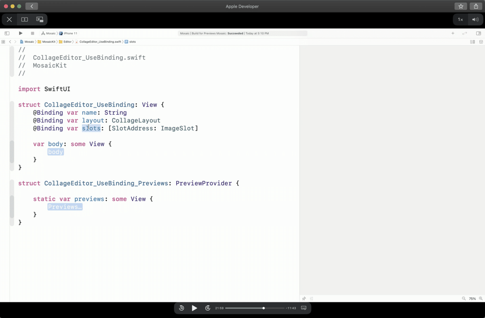This screenshot has height=318, width=485.
Task: Navigate back in editor history
Action: [x=10, y=42]
